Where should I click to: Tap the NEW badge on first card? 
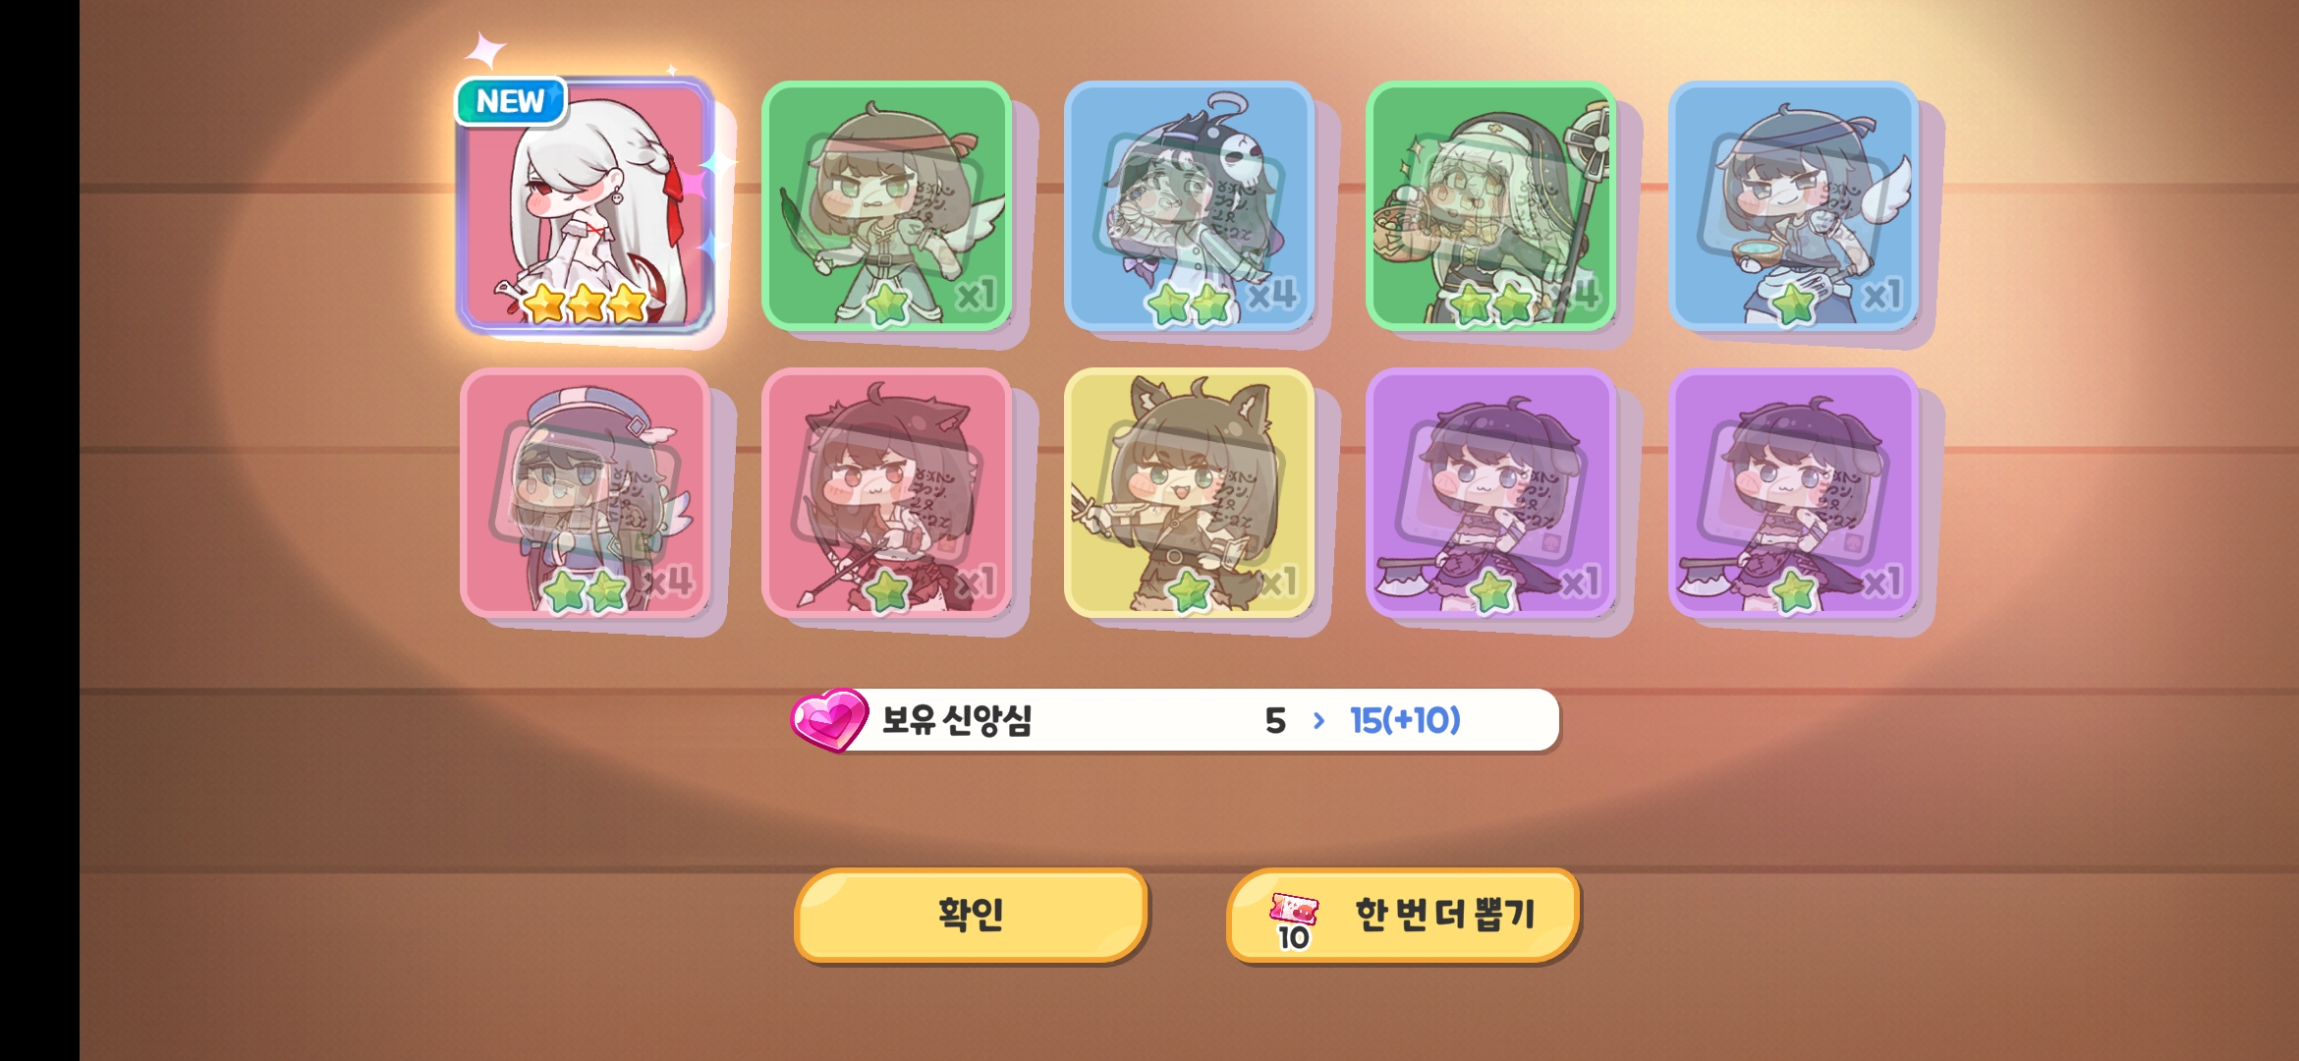pyautogui.click(x=510, y=101)
